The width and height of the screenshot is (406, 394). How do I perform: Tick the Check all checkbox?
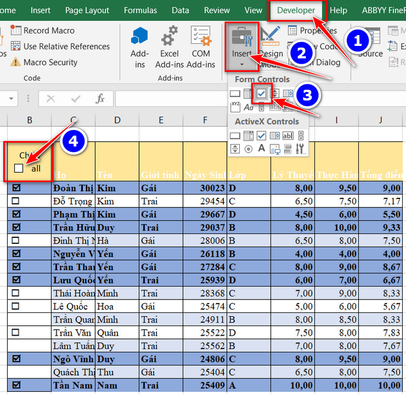click(x=19, y=168)
